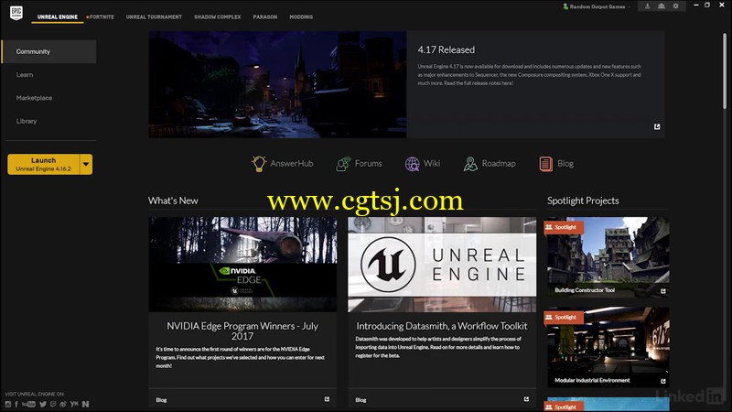Visit Unreal Engine on Youku
The image size is (732, 412).
pyautogui.click(x=74, y=404)
